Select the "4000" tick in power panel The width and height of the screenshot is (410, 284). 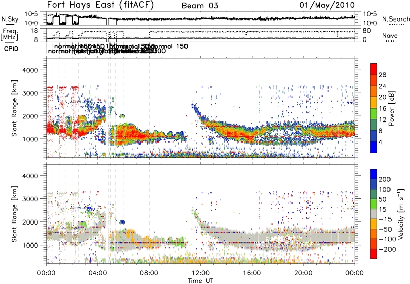(30, 70)
